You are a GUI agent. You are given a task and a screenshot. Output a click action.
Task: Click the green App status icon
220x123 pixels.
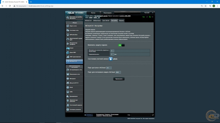pos(144,17)
